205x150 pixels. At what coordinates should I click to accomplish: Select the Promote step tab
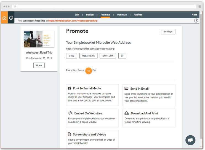click(105, 15)
